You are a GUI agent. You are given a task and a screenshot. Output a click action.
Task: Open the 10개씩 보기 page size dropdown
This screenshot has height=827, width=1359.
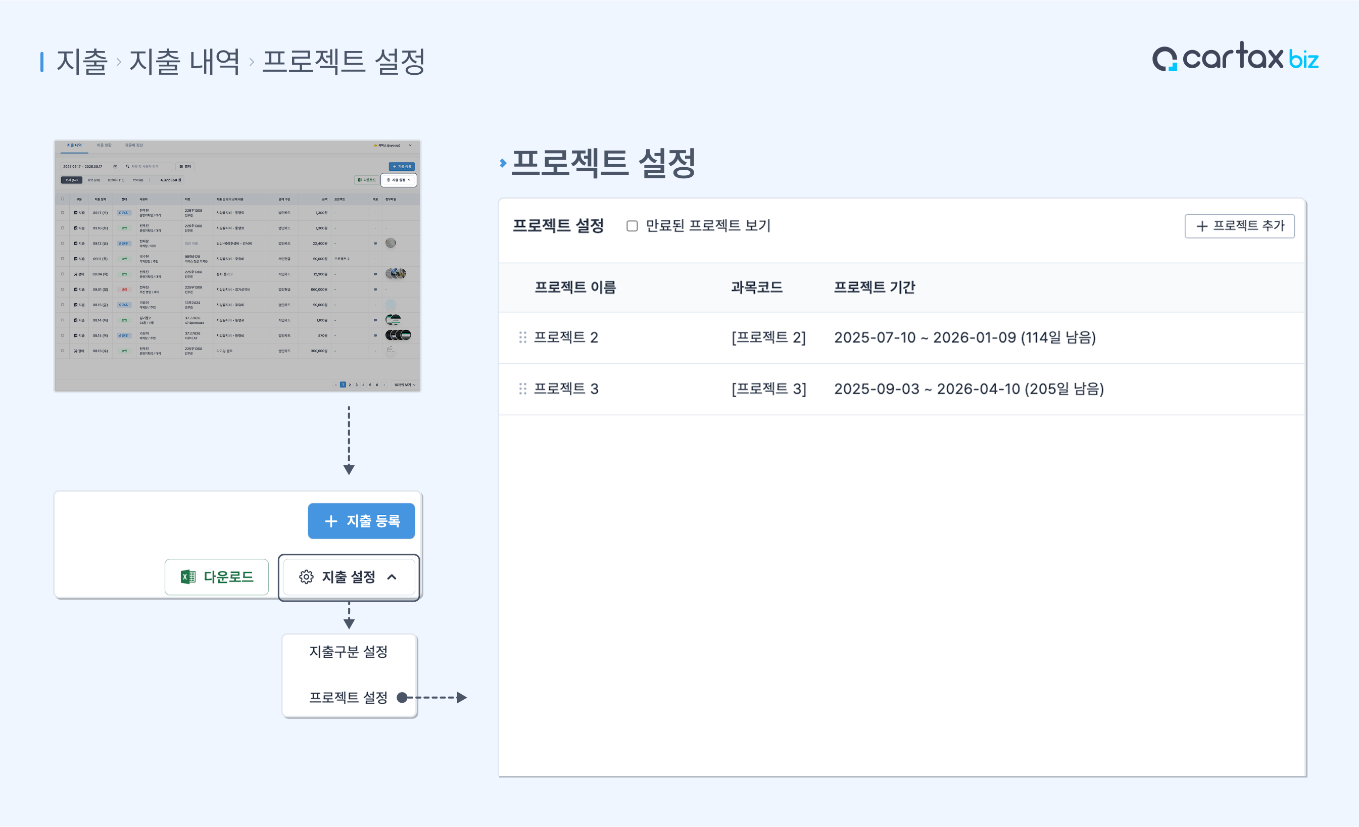(404, 384)
